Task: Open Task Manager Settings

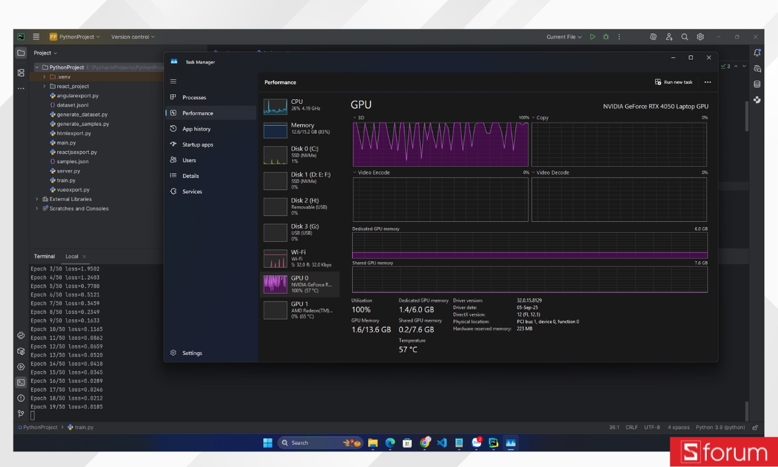Action: (211, 353)
